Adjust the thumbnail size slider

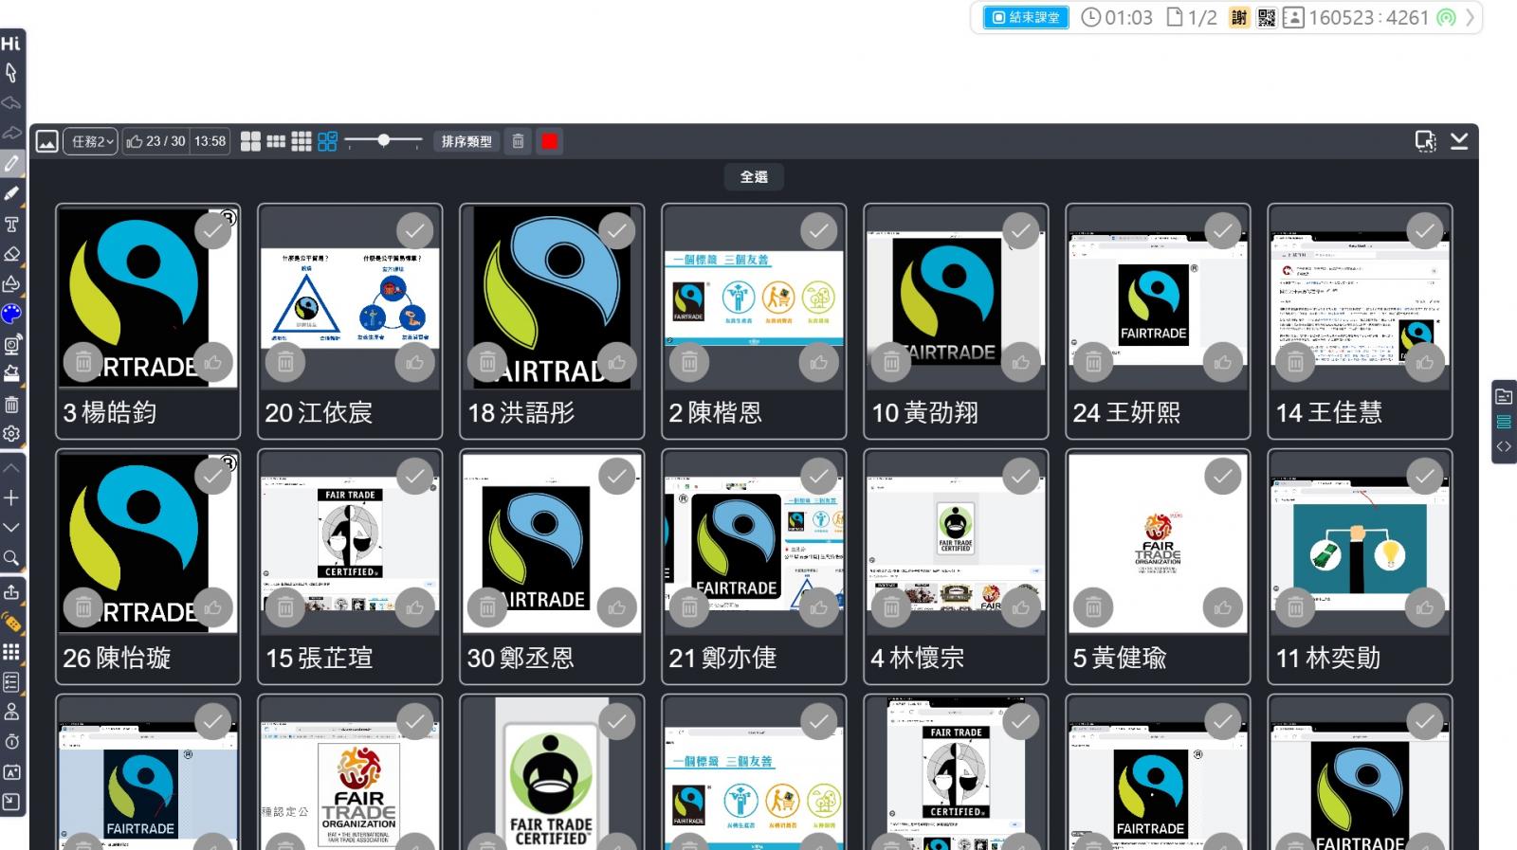pos(384,141)
